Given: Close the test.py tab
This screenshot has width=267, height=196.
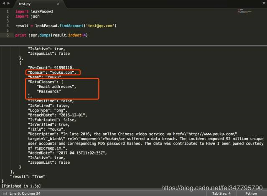Looking at the screenshot, I should point(58,4).
